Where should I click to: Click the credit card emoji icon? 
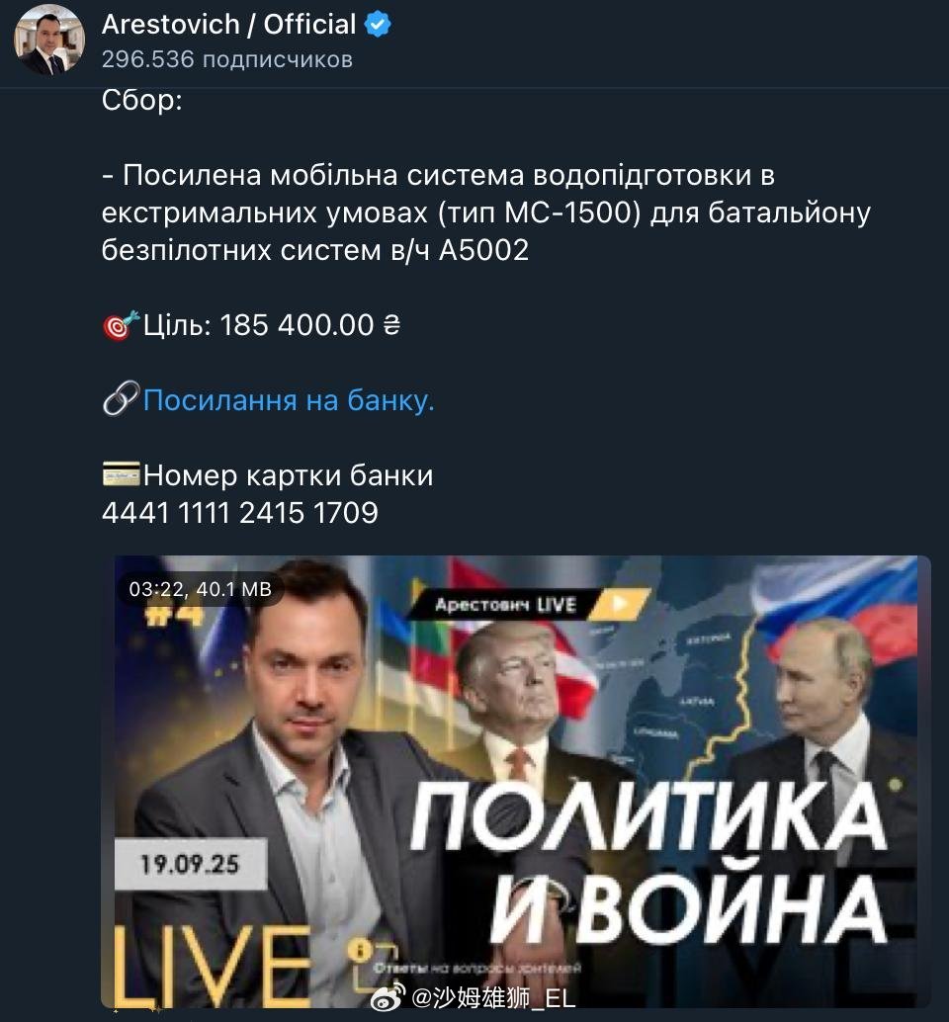pos(122,473)
